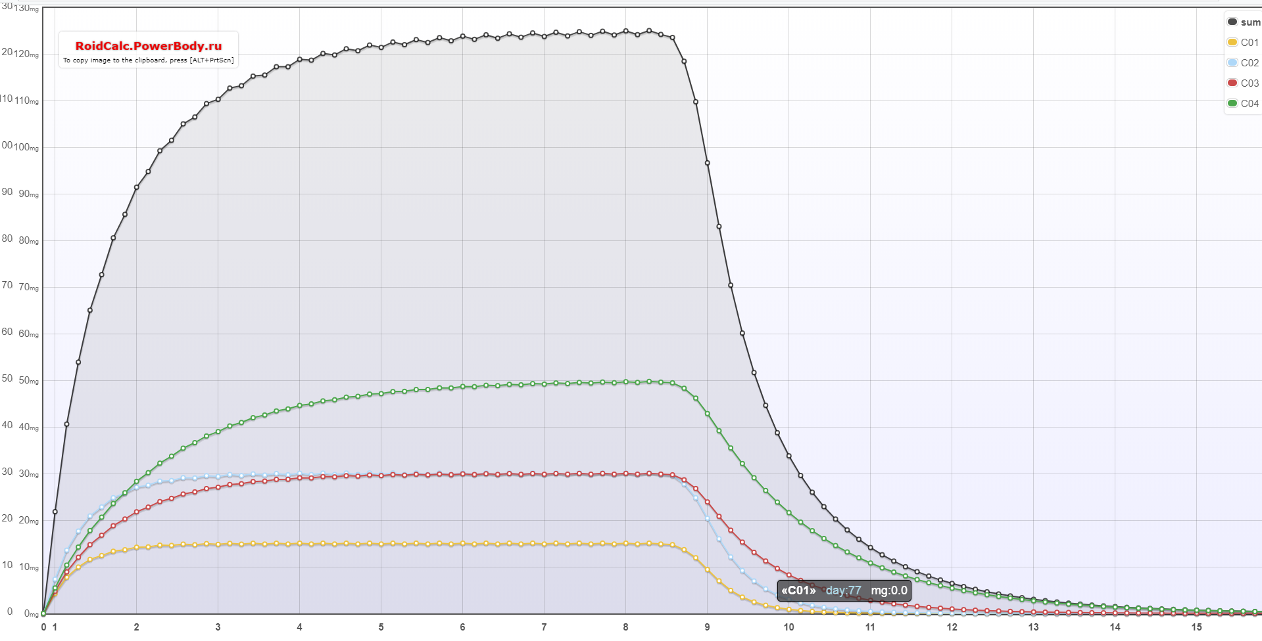Click the origin data point at 0mg
Viewport: 1262px width, 641px height.
tap(43, 614)
